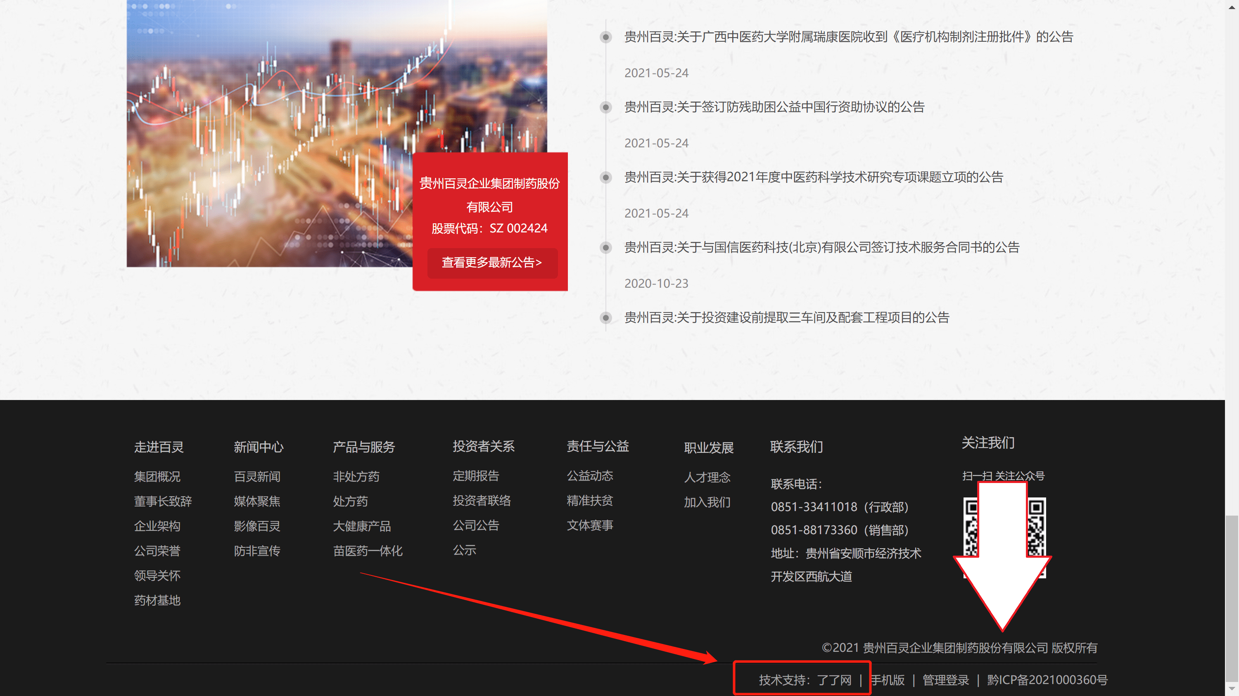Open 加入我们 link
Screen dimensions: 1239x696
707,502
